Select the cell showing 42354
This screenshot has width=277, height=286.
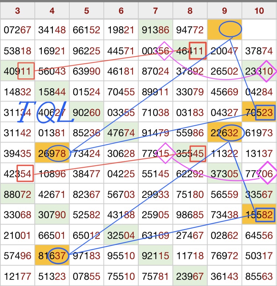tap(17, 173)
